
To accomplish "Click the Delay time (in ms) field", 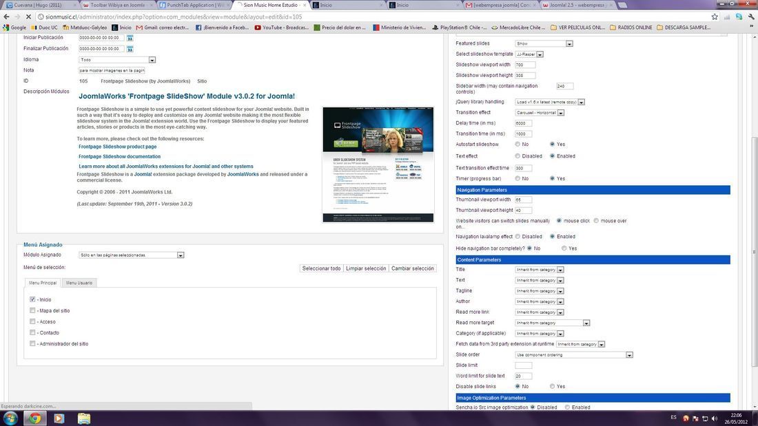I will click(523, 123).
